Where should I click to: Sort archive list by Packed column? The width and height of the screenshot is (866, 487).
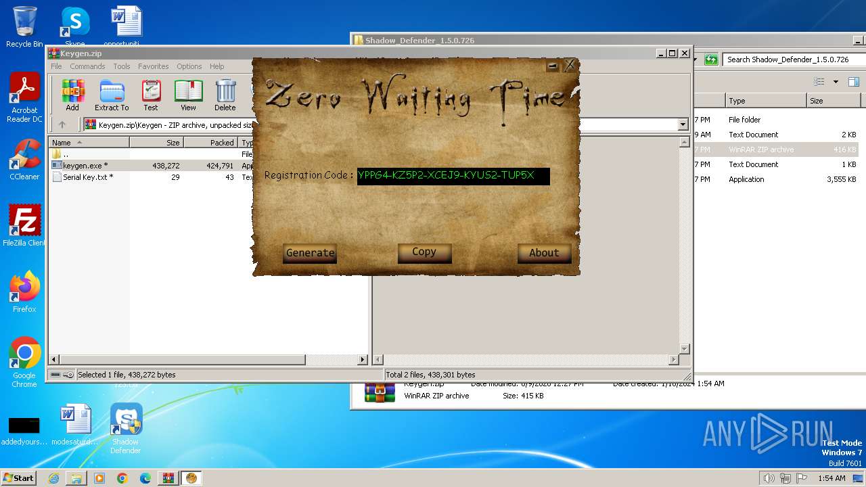pos(210,143)
